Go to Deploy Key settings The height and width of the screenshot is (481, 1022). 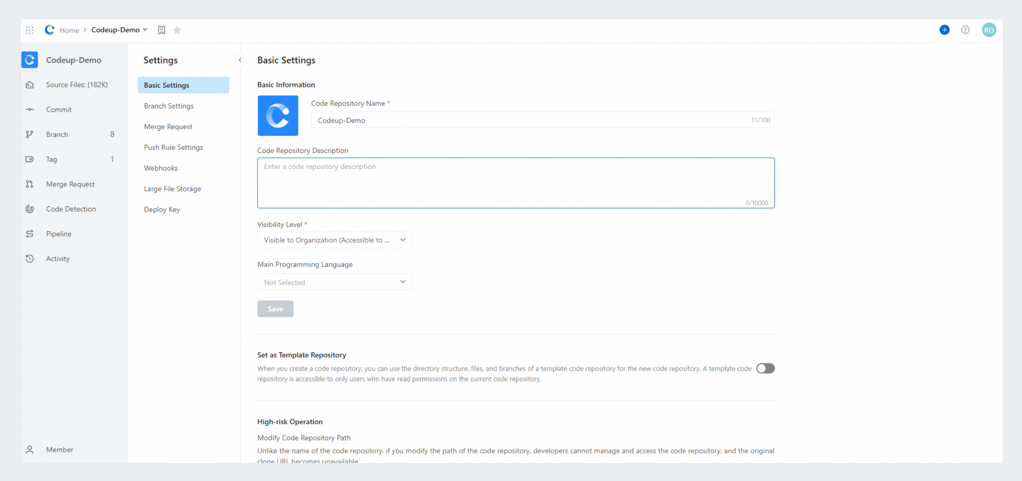162,210
